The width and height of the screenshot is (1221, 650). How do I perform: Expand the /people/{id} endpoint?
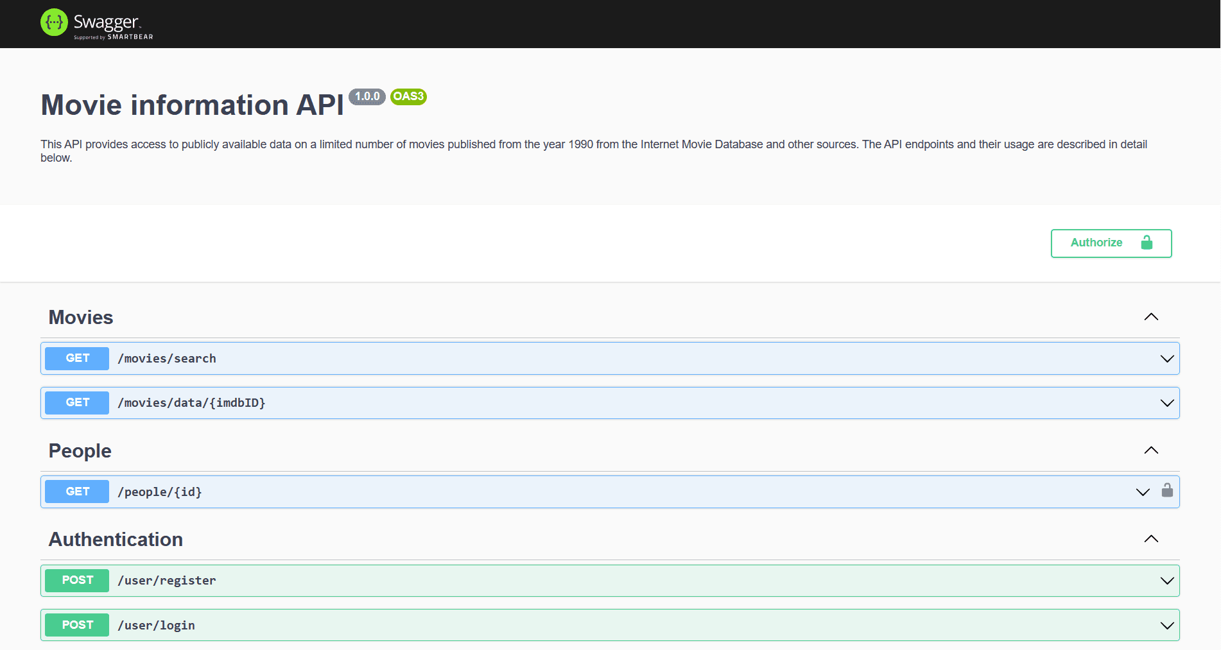1142,492
